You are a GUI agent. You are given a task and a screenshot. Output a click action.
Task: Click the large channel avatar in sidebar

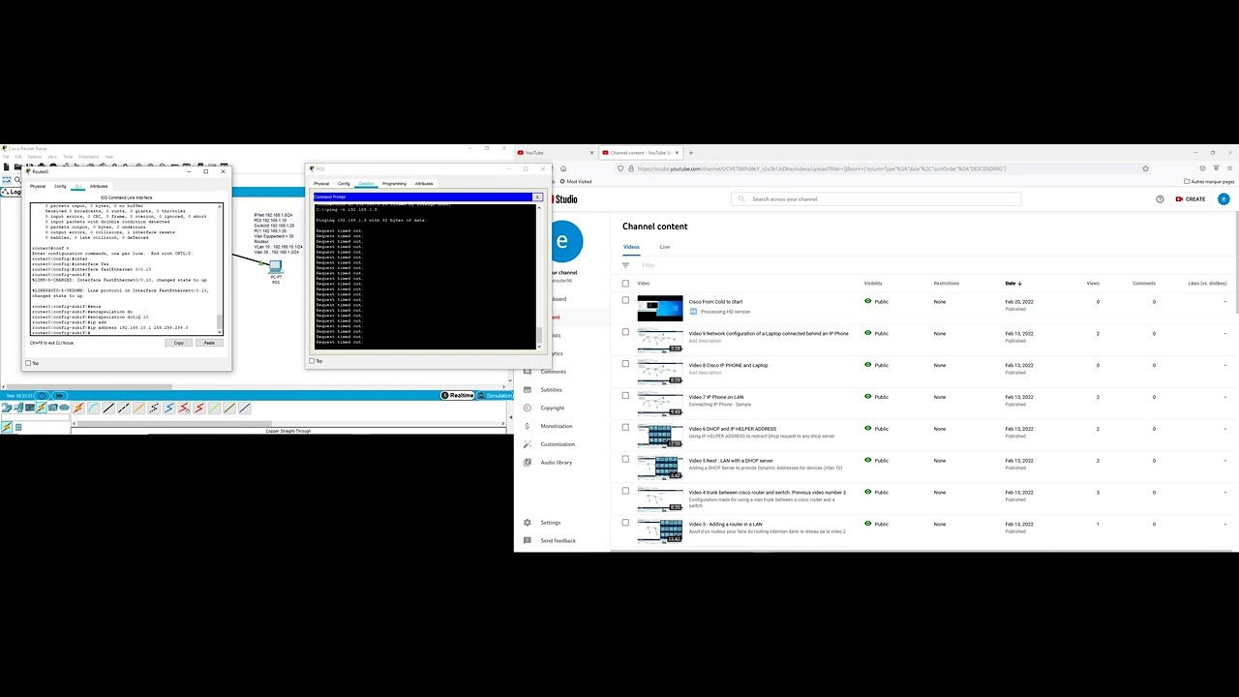pos(565,241)
